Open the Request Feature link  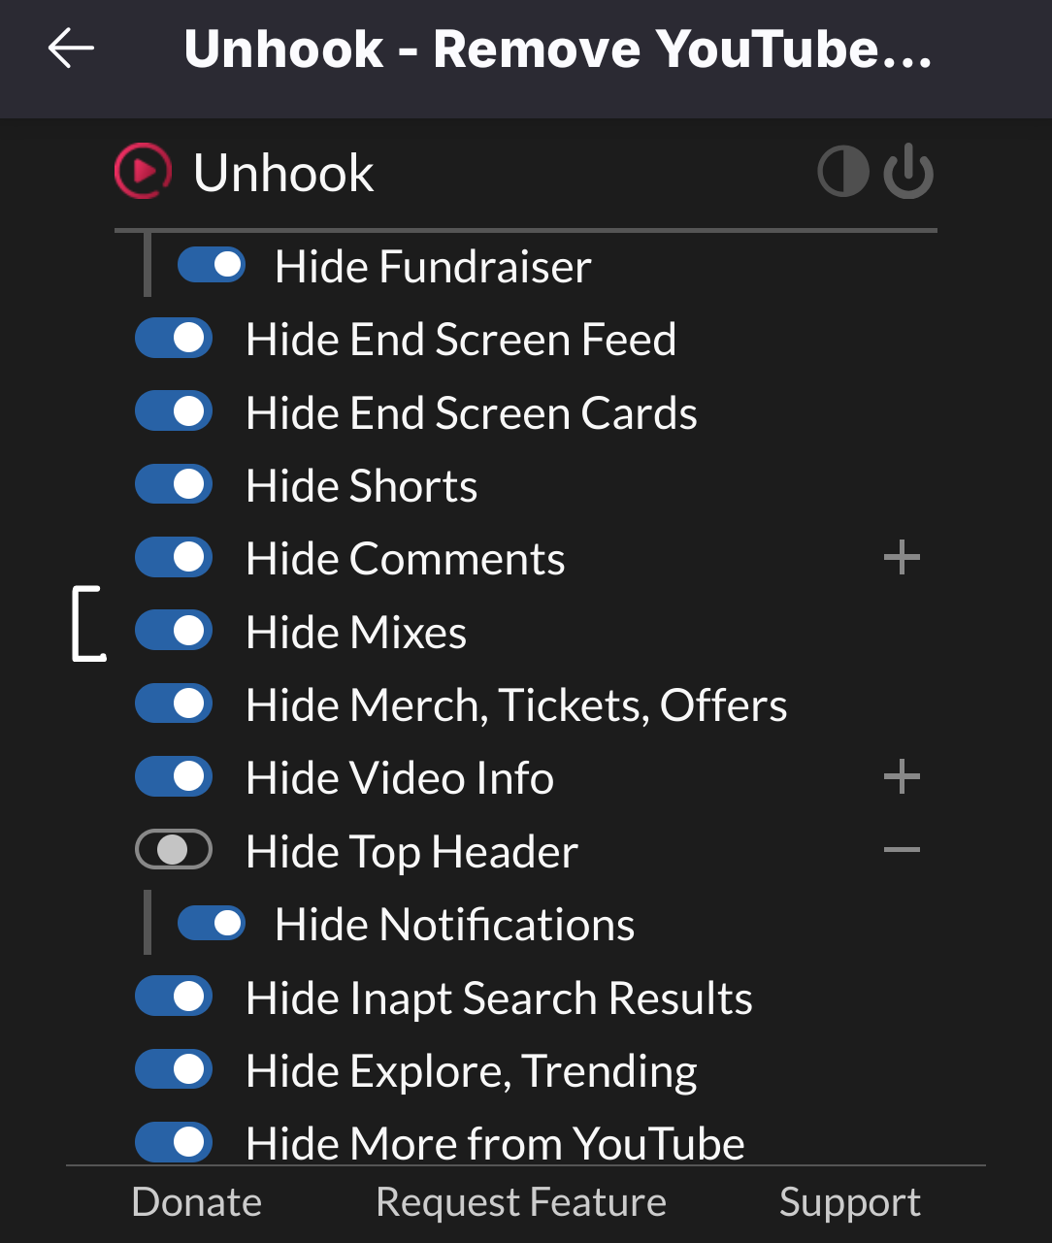click(x=521, y=1202)
